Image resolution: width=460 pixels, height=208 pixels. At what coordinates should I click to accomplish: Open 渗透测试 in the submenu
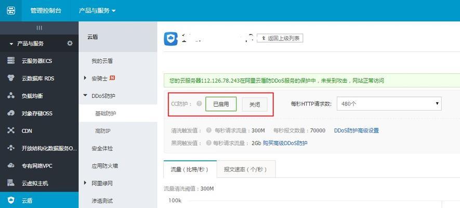(x=102, y=201)
